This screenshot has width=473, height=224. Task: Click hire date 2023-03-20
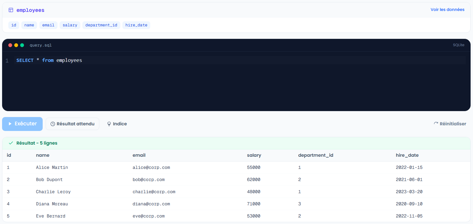tap(409, 192)
